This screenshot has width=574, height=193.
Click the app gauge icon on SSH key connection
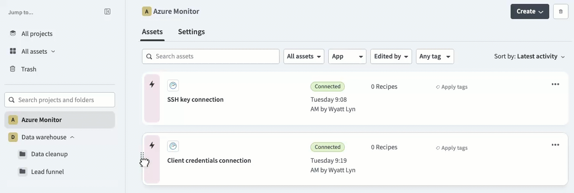(x=173, y=85)
